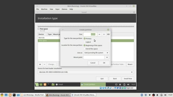
Task: Click the Revert button
Action: (x=130, y=64)
